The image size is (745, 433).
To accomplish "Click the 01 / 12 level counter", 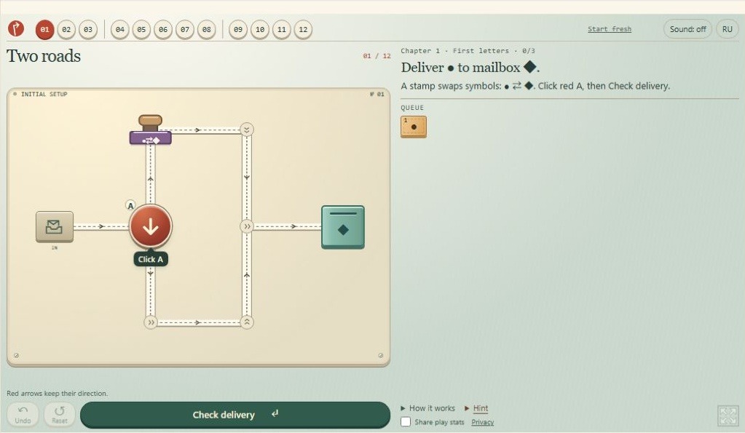I will point(377,56).
